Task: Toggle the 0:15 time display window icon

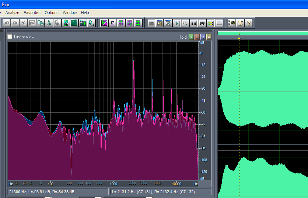Action: (x=194, y=23)
